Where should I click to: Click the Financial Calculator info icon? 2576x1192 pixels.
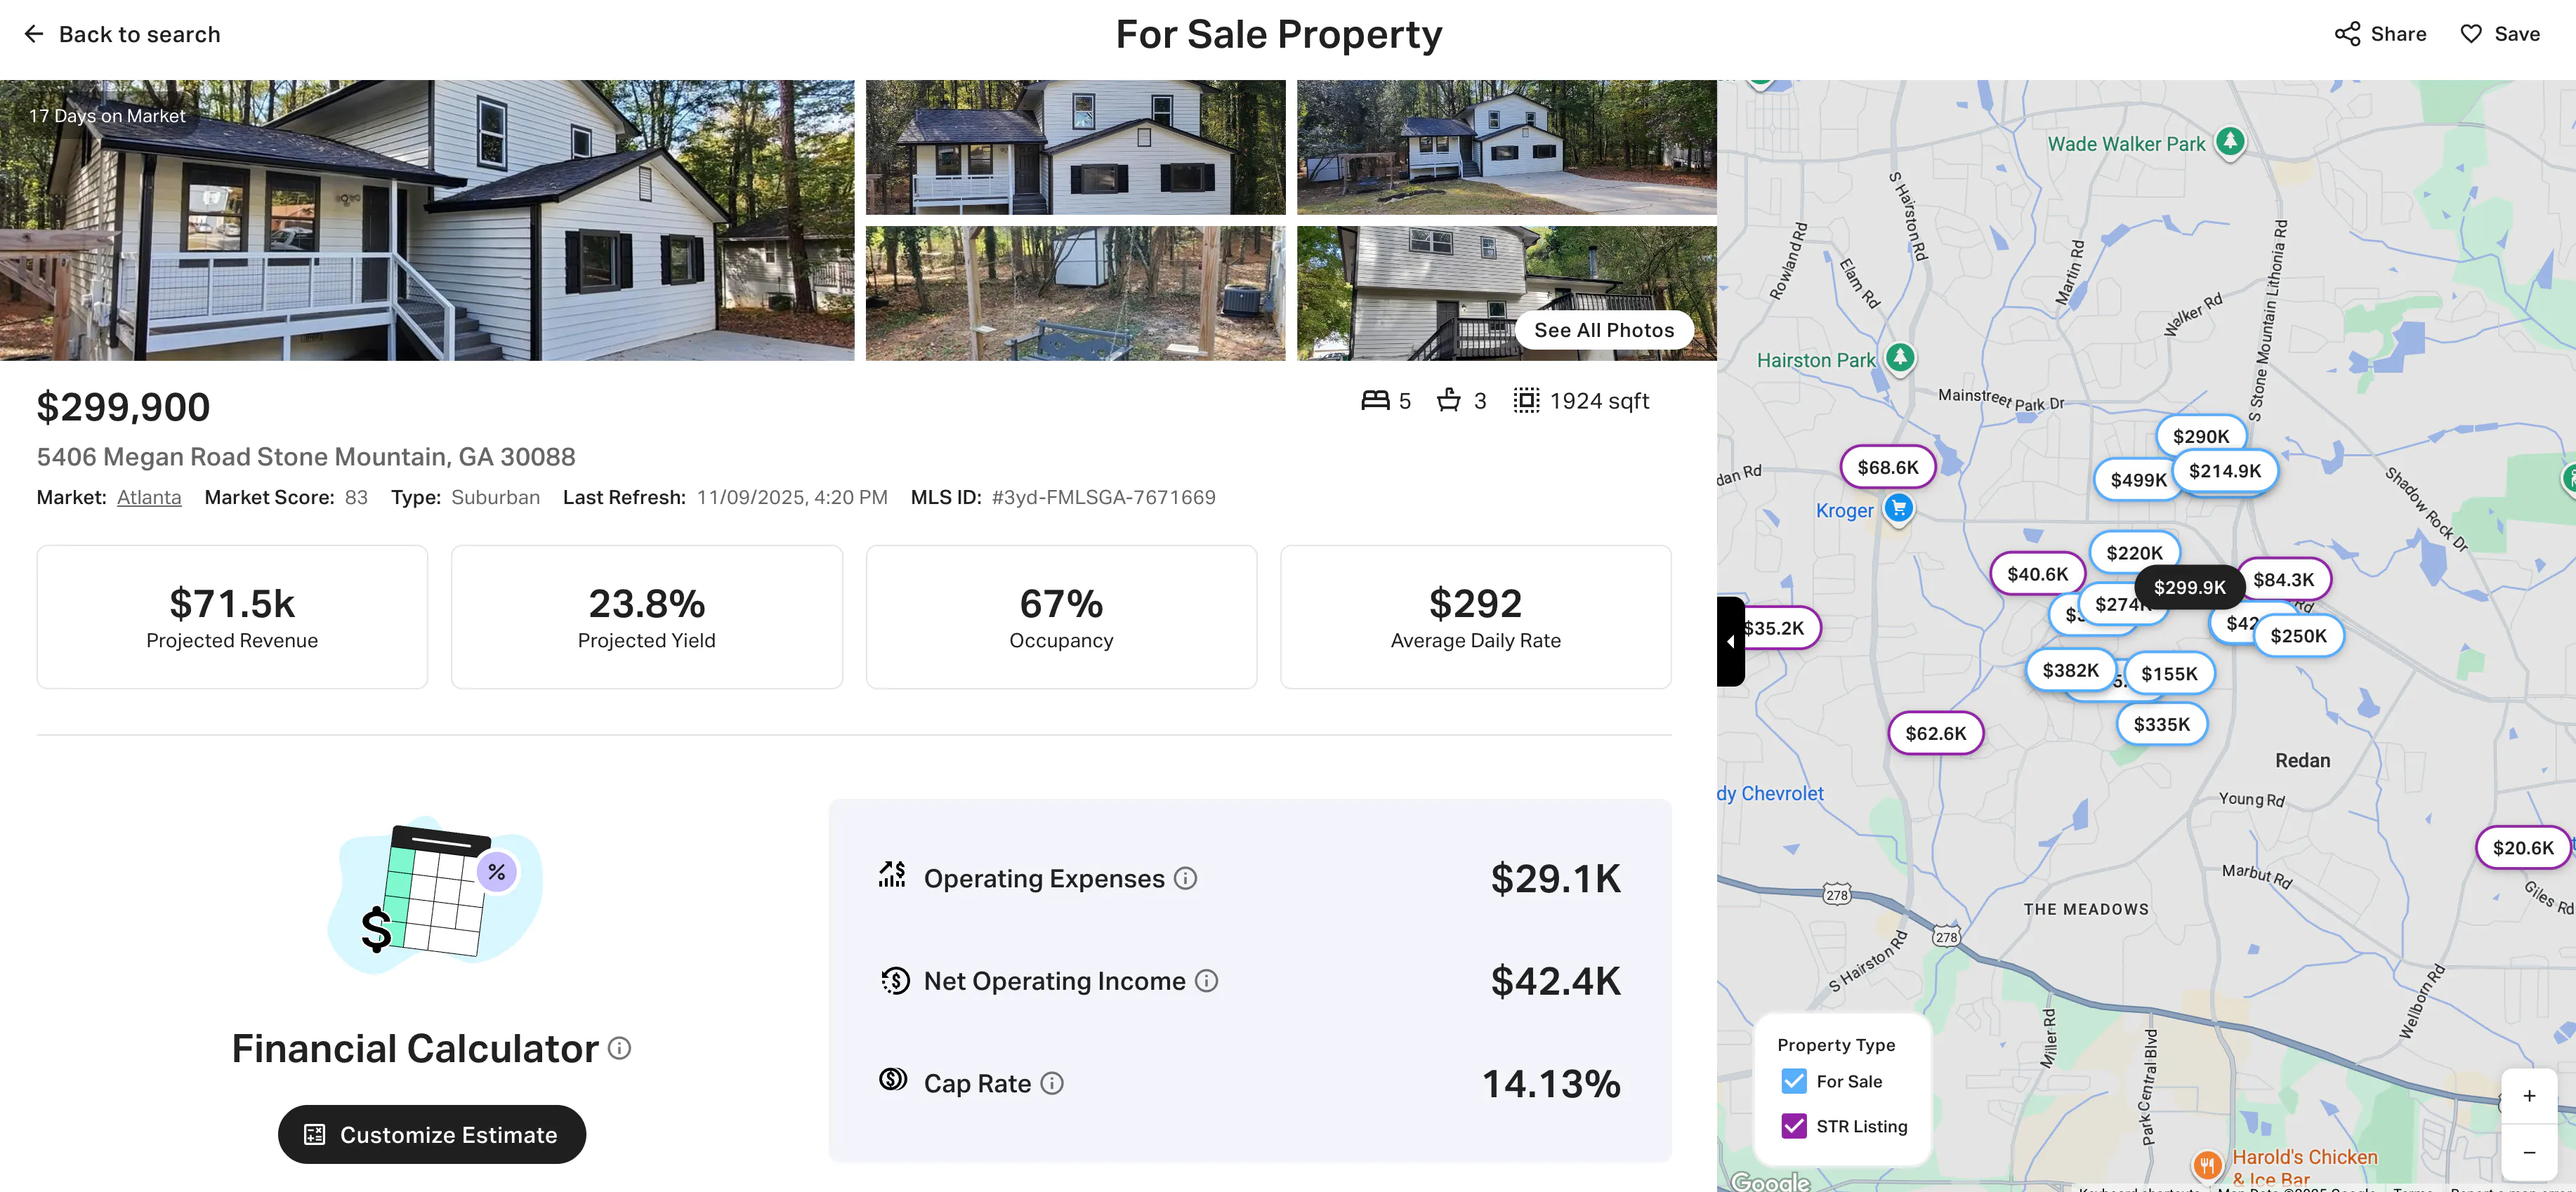pyautogui.click(x=620, y=1048)
